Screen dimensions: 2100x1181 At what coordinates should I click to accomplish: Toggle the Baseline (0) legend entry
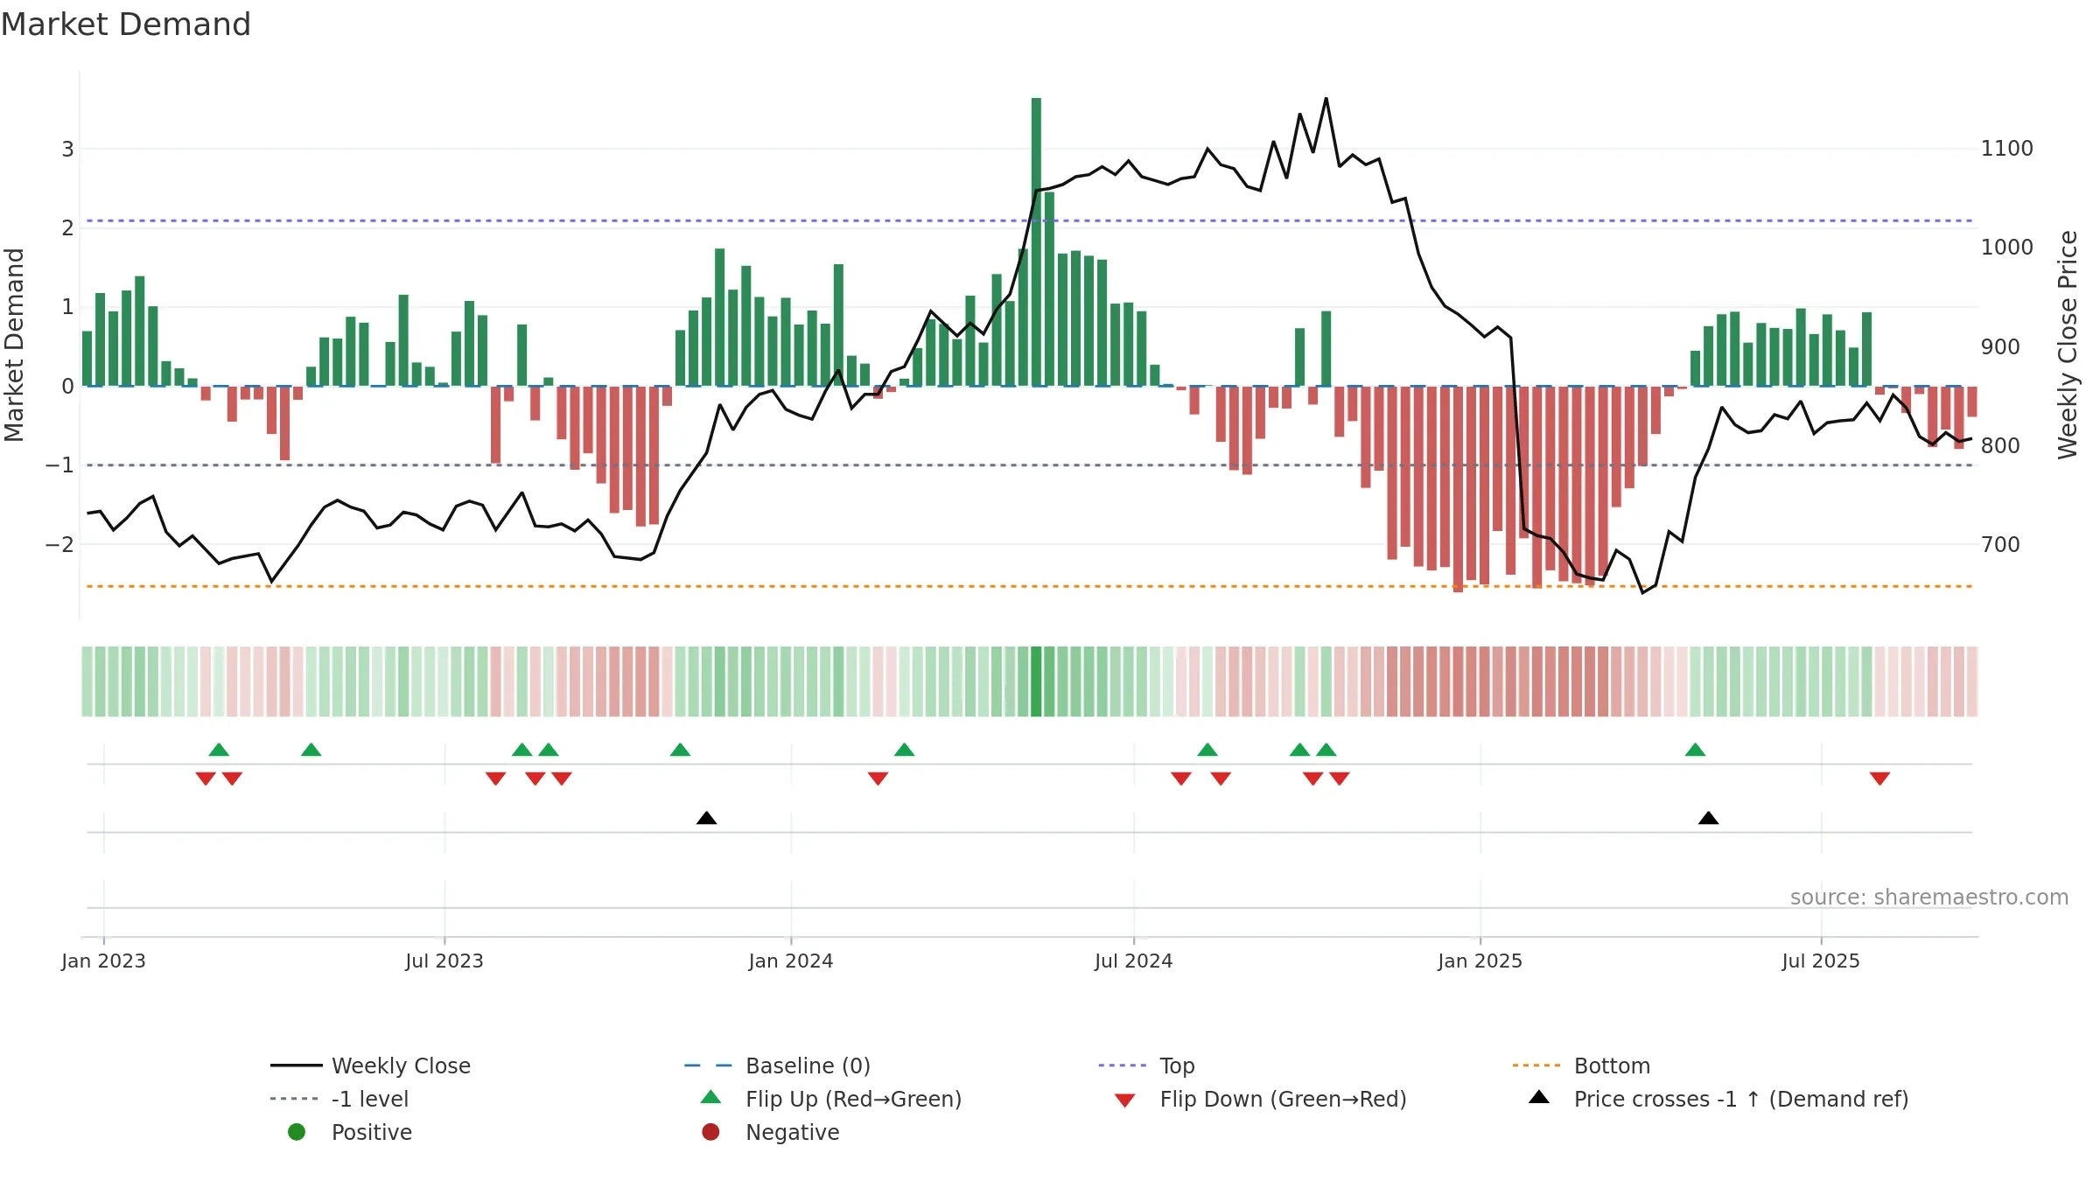coord(777,1066)
